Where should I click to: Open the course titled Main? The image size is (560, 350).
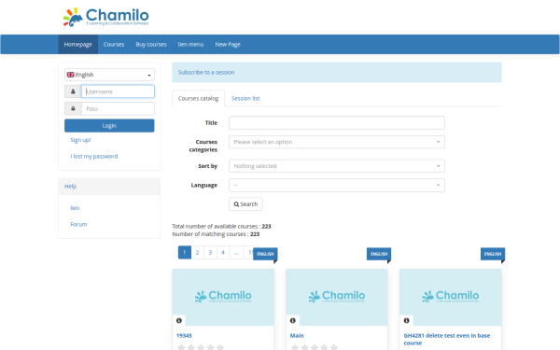click(297, 335)
